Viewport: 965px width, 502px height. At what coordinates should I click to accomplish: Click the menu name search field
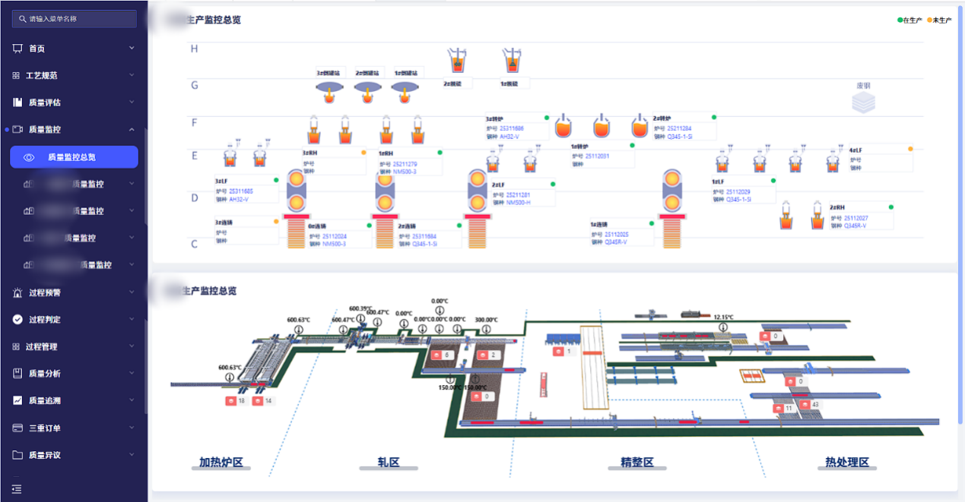pos(75,19)
